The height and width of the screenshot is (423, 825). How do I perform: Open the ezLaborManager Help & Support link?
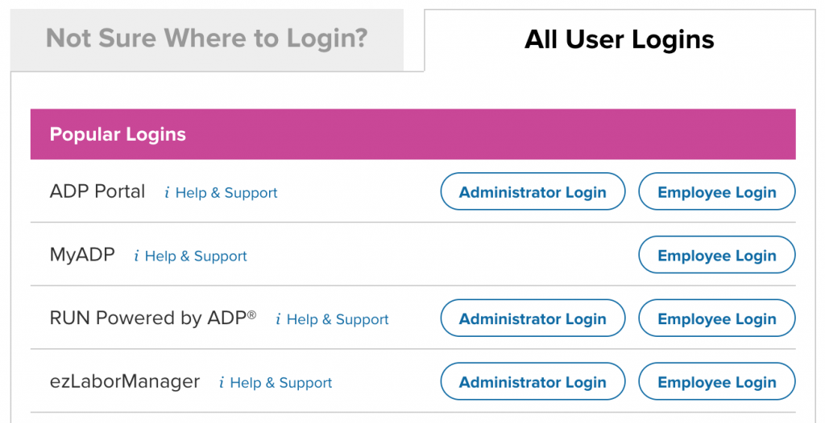click(281, 383)
